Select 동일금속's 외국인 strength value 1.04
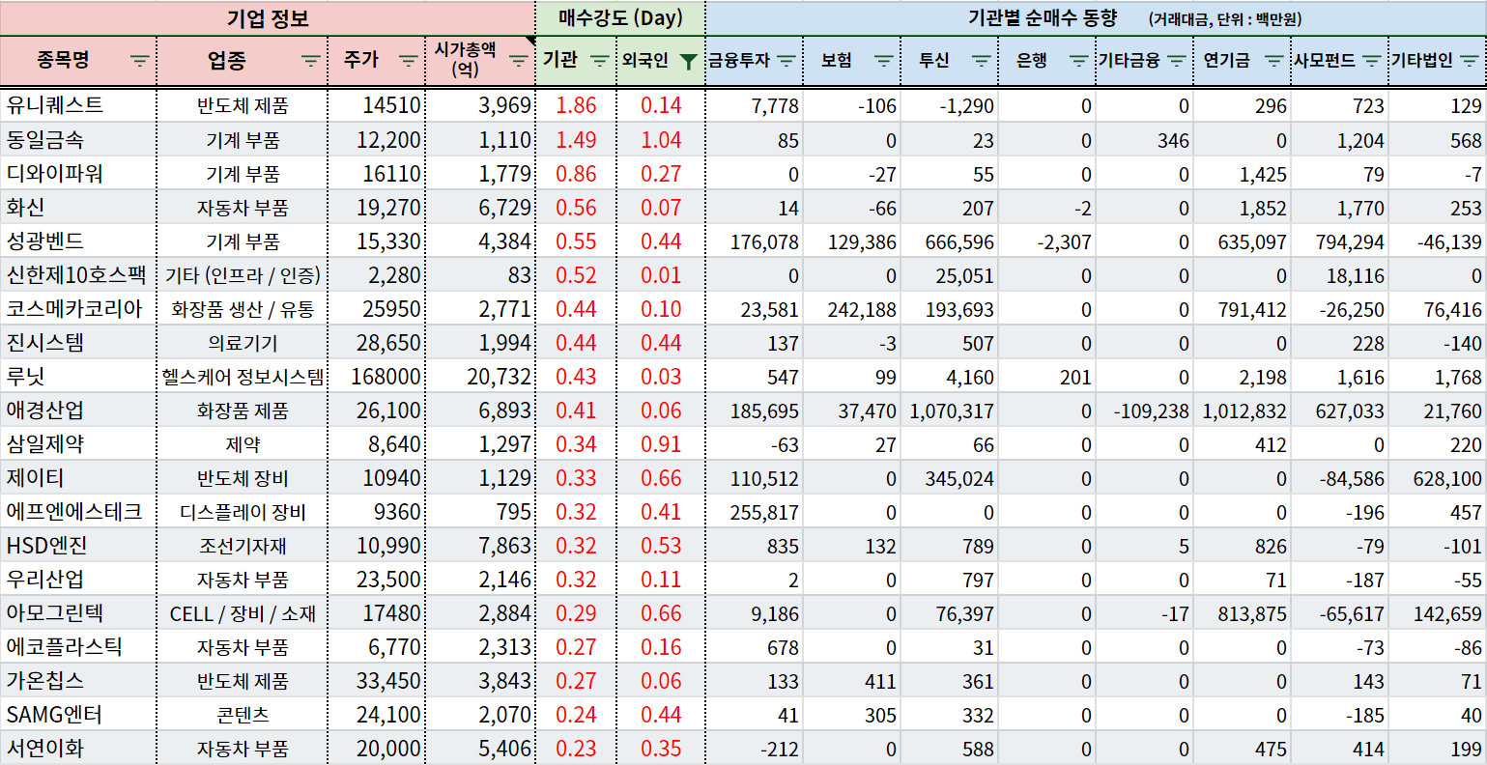 tap(661, 139)
